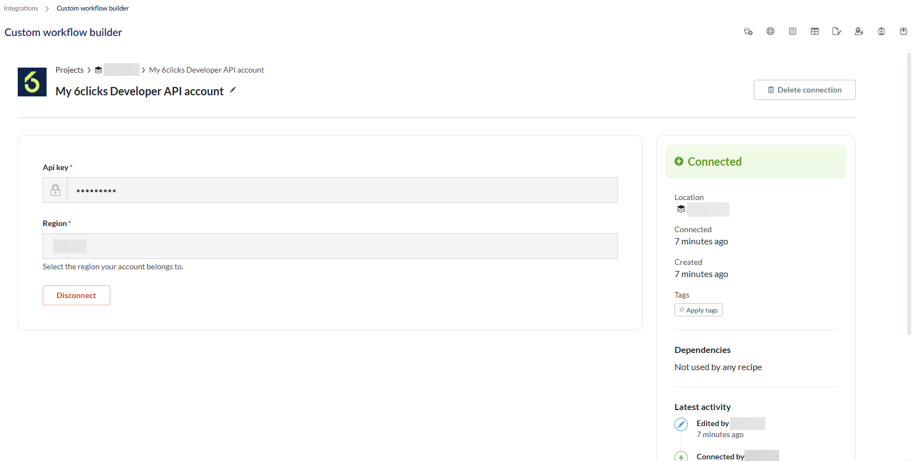
Task: Click into the Api key password field
Action: 343,190
